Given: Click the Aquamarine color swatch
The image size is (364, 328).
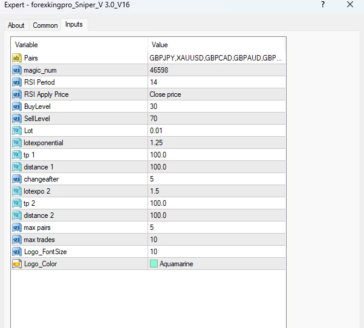Looking at the screenshot, I should pos(154,264).
